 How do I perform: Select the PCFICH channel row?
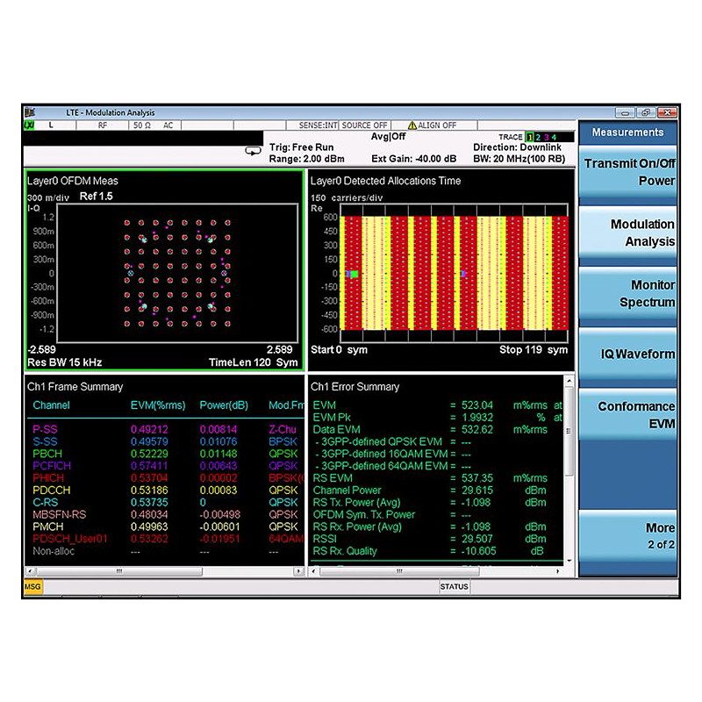pos(165,466)
